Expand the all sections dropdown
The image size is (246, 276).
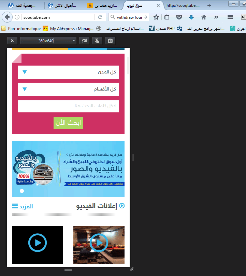68,89
